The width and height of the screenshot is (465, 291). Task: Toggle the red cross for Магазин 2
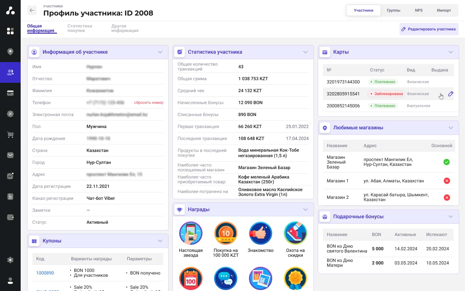click(x=447, y=198)
